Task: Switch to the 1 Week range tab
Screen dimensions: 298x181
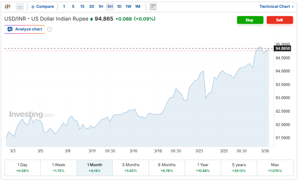Action: pos(58,167)
